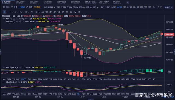Click the trash delete drawings icon
The height and width of the screenshot is (100, 175).
79,12
